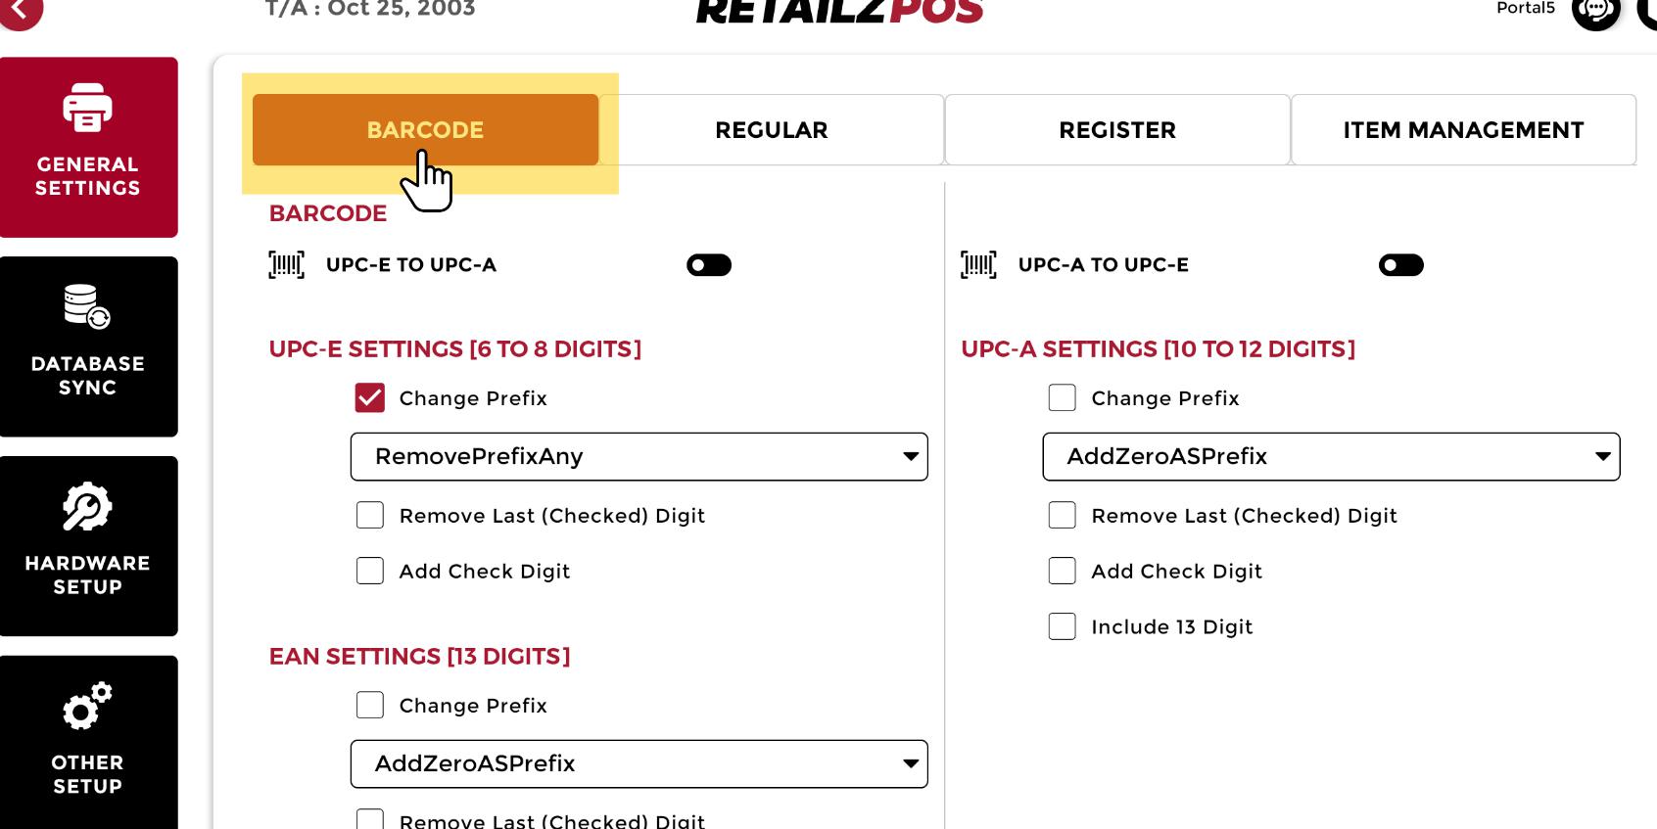
Task: Open General Settings printer icon
Action: pyautogui.click(x=88, y=108)
